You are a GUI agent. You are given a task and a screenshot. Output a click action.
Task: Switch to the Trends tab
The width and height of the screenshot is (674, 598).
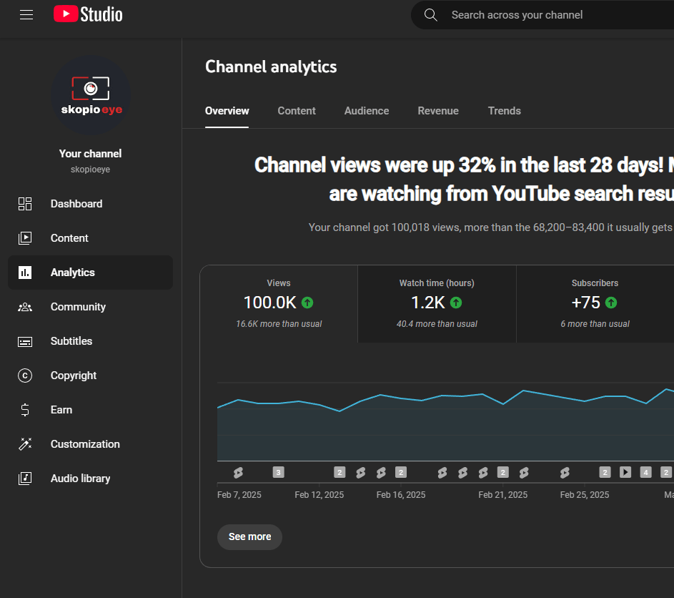coord(504,111)
